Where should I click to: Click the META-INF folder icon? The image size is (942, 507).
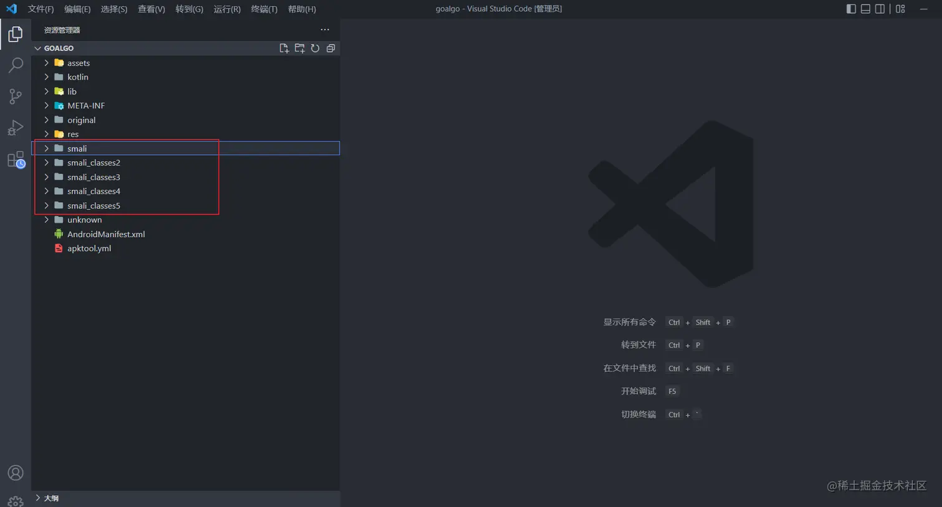59,106
